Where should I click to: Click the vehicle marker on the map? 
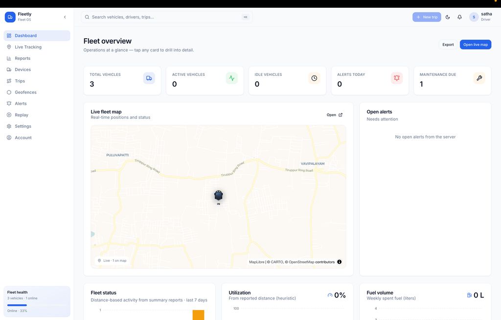click(219, 196)
